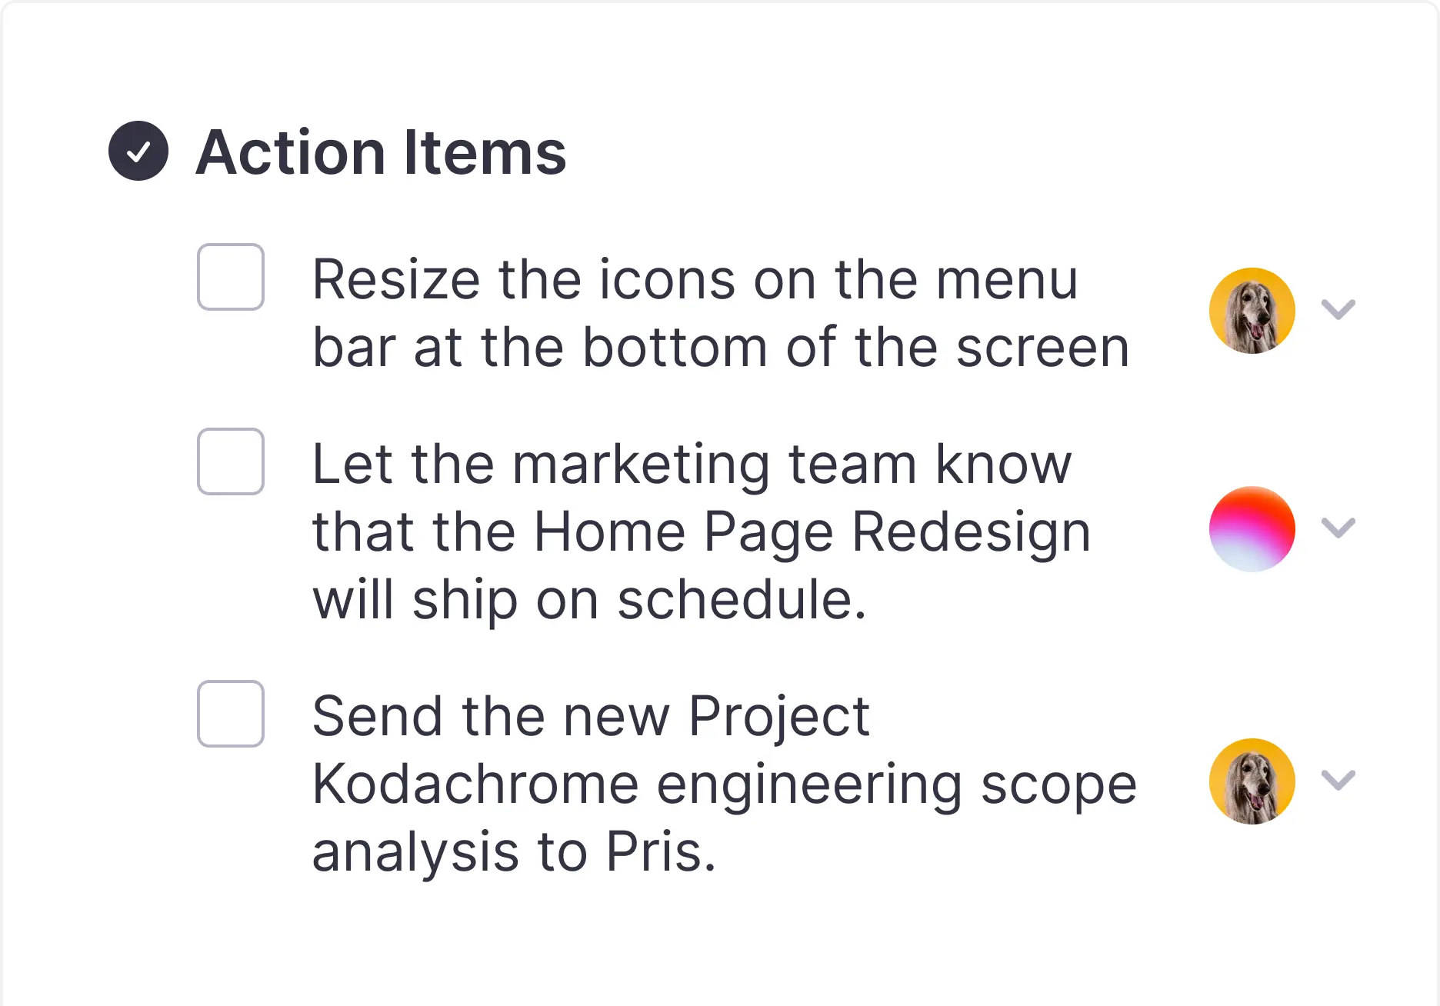Select the 'Action Items' heading
This screenshot has width=1440, height=1006.
[x=381, y=152]
